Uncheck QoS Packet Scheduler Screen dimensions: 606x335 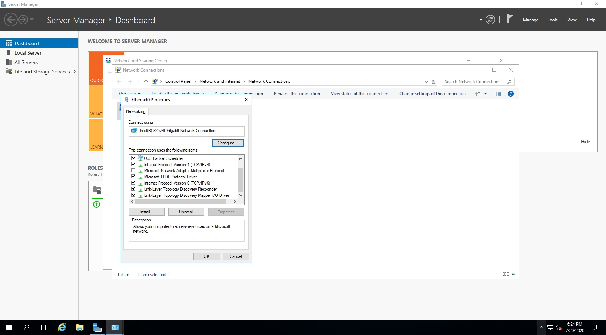pos(133,158)
